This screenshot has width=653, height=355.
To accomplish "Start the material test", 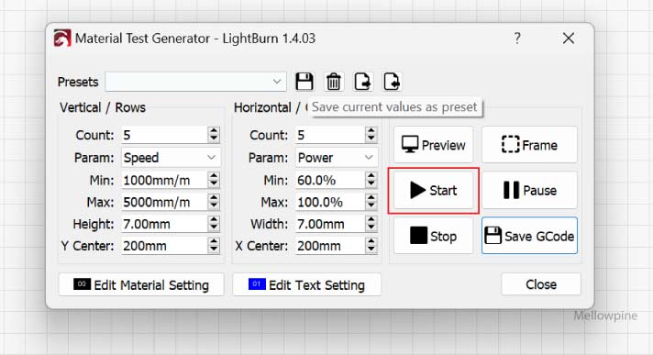I will pyautogui.click(x=433, y=191).
